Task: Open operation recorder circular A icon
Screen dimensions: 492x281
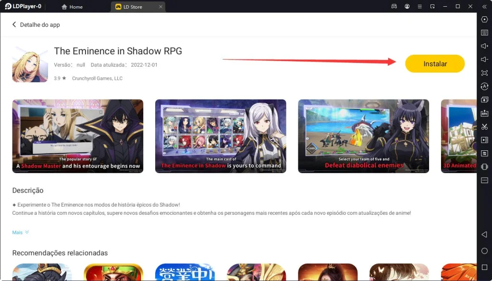Action: [484, 86]
